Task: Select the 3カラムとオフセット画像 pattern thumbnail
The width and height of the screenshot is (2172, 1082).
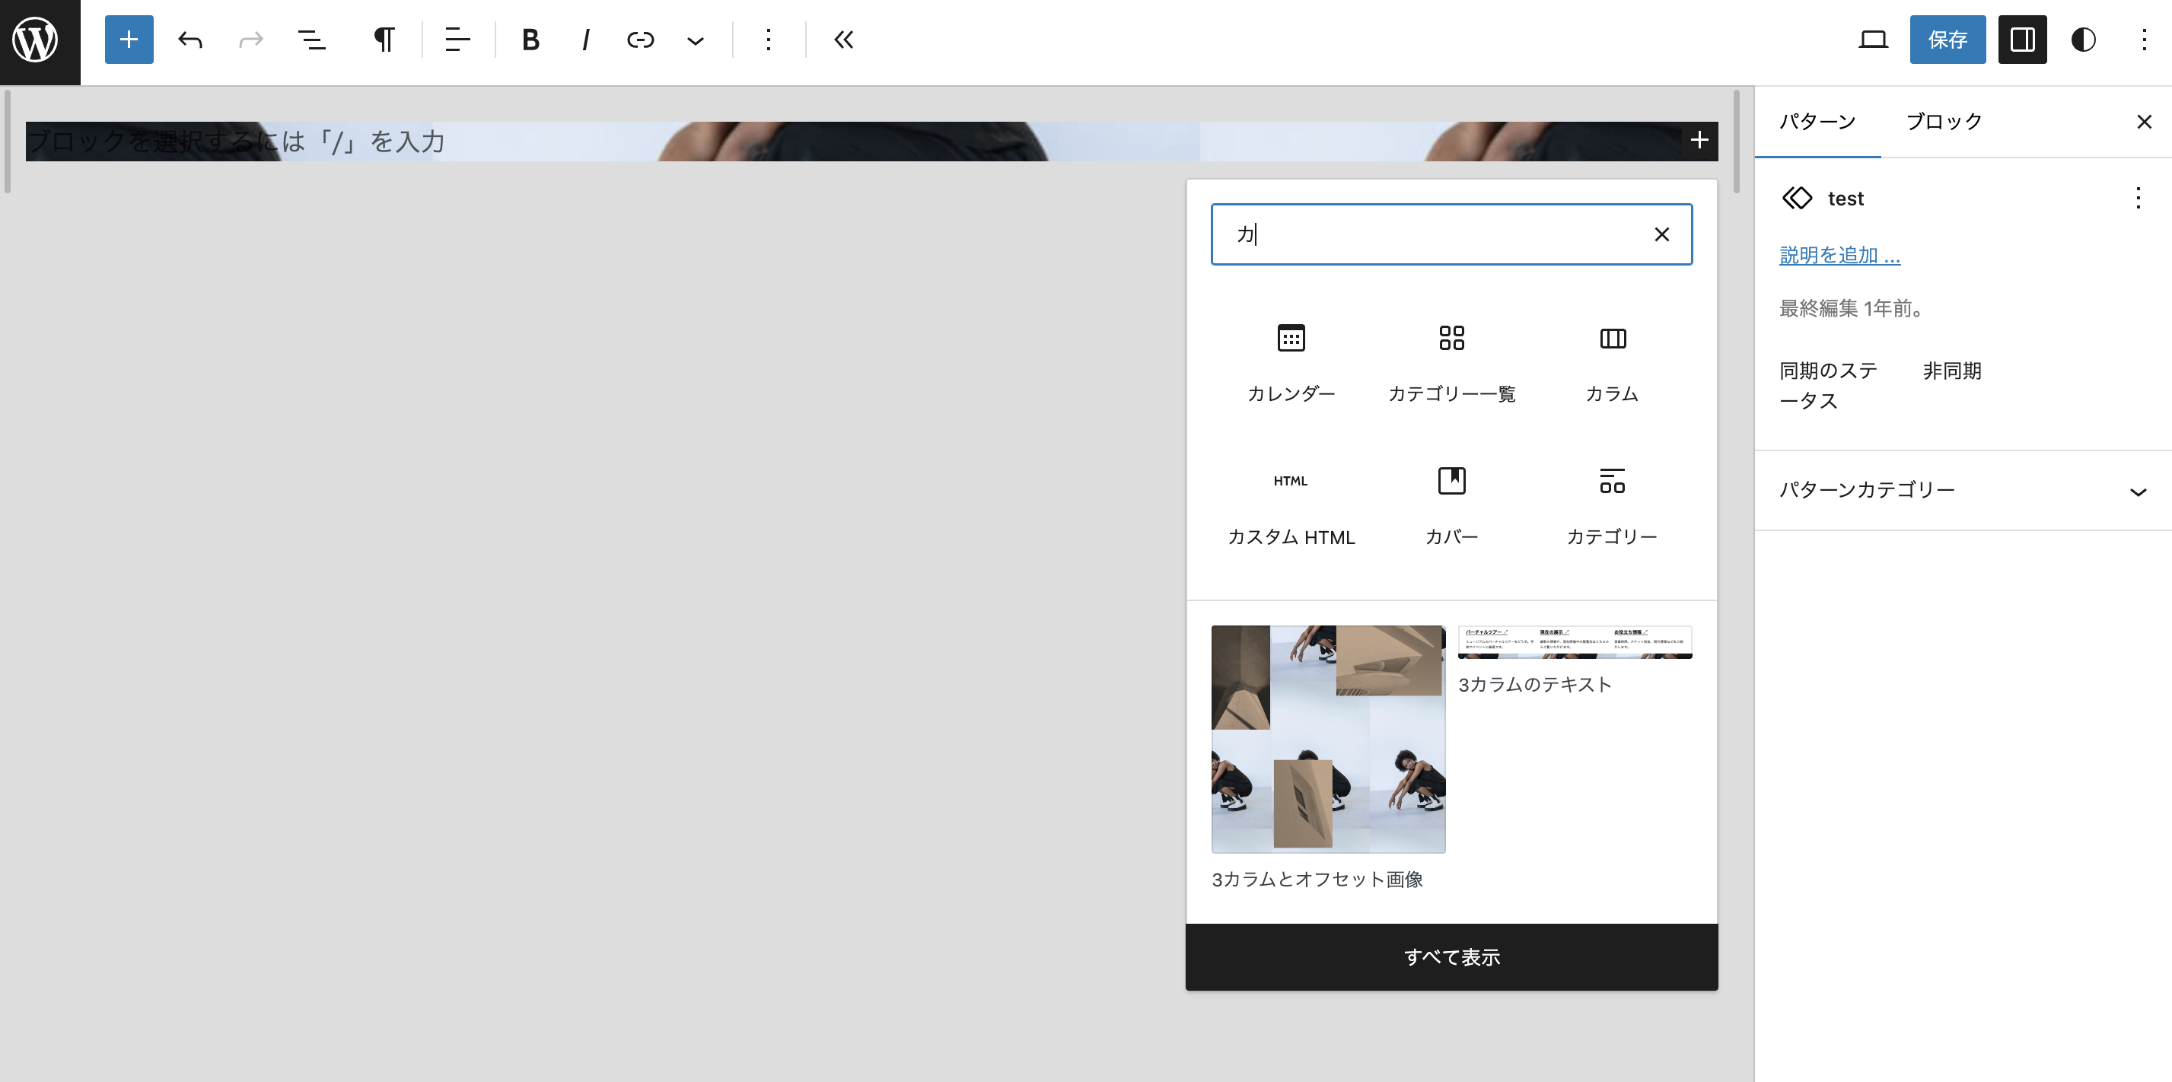Action: click(1328, 739)
